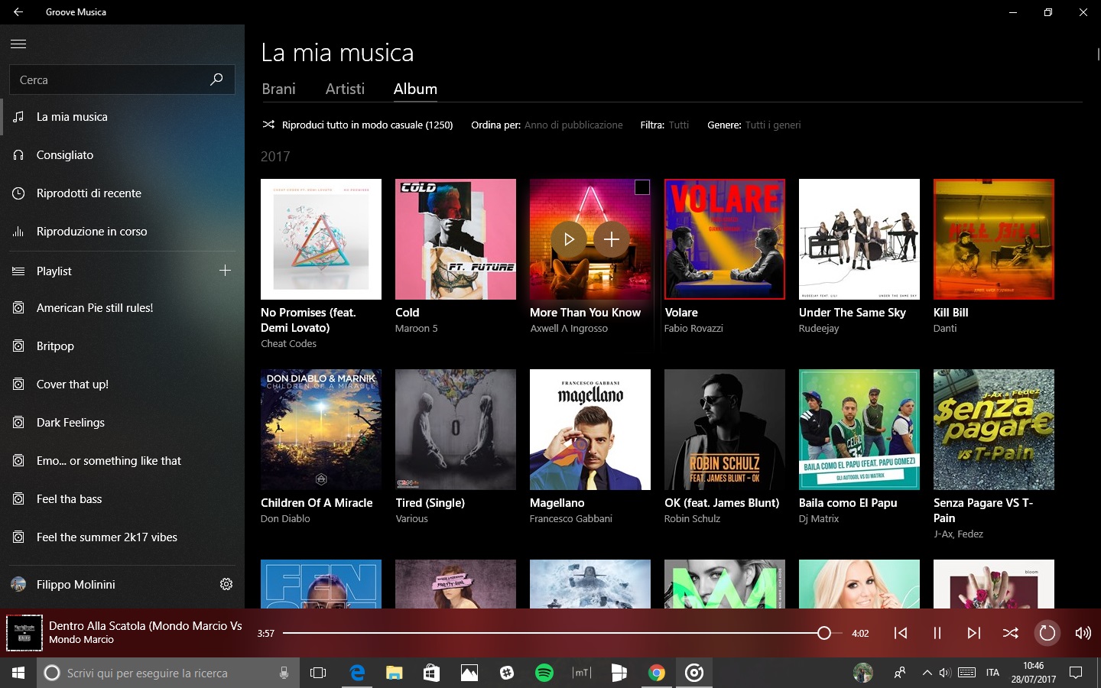Click artist link Francesco Gabbani

coord(571,519)
